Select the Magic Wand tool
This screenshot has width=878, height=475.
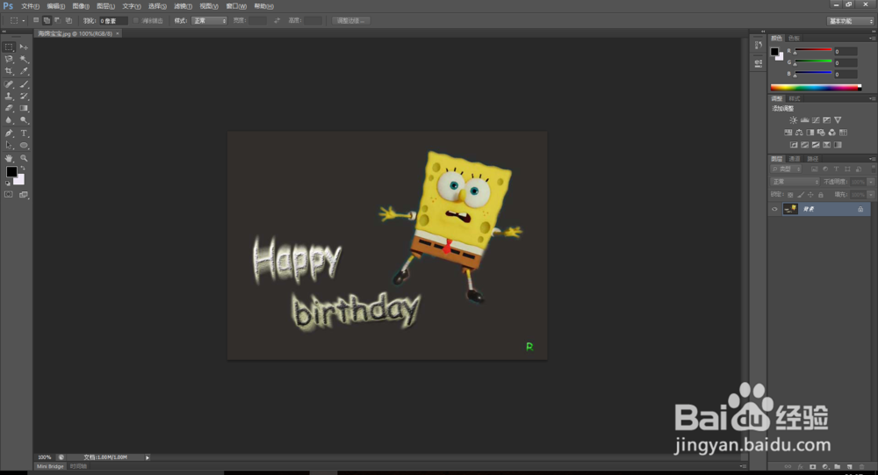24,60
